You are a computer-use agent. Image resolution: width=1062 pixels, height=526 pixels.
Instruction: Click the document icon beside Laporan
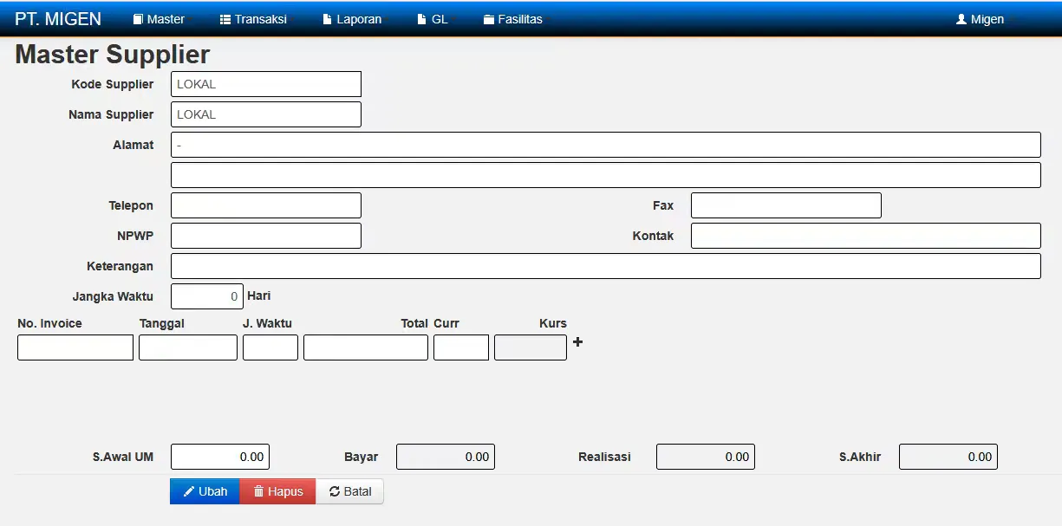click(328, 19)
